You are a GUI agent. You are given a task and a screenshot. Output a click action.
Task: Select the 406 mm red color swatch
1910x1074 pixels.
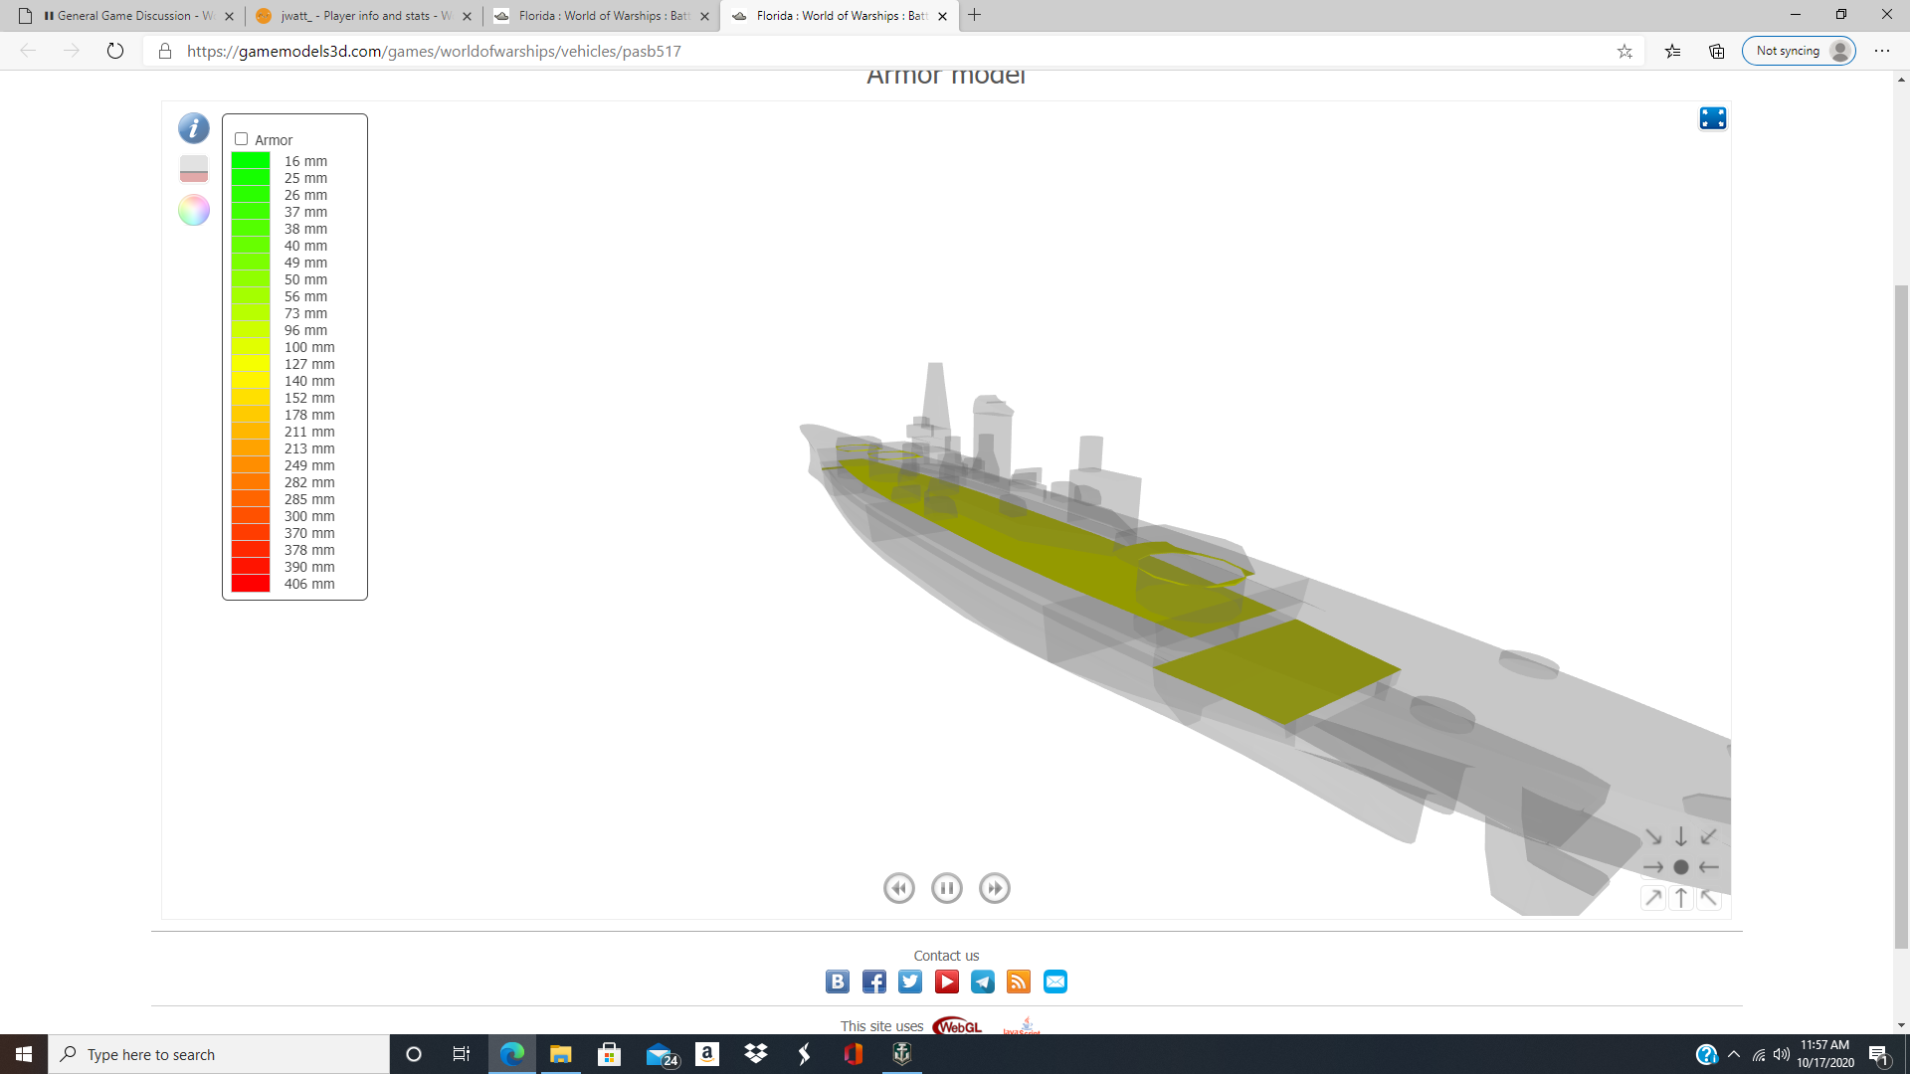251,584
